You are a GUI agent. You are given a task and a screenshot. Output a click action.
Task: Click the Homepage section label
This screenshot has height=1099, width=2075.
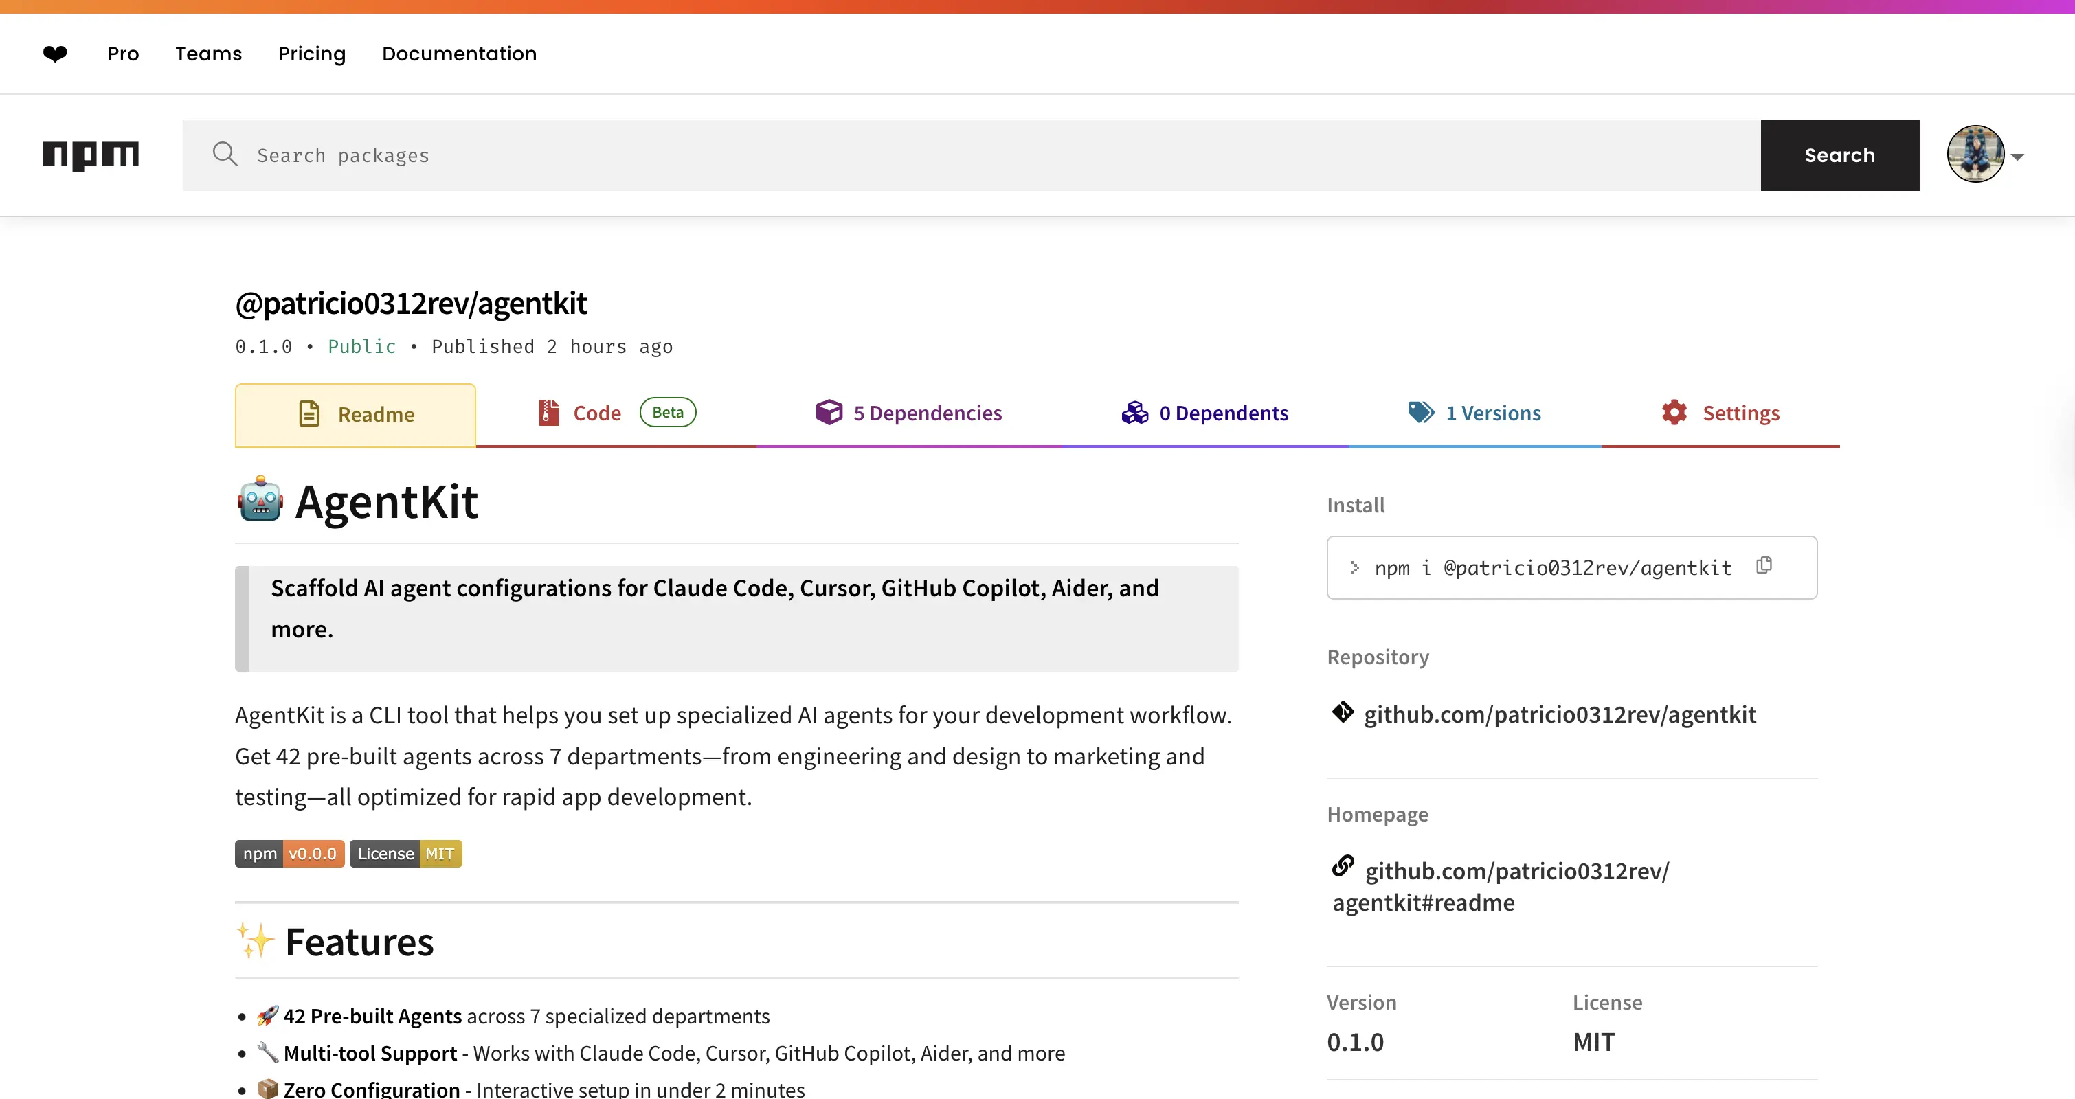[x=1378, y=815]
